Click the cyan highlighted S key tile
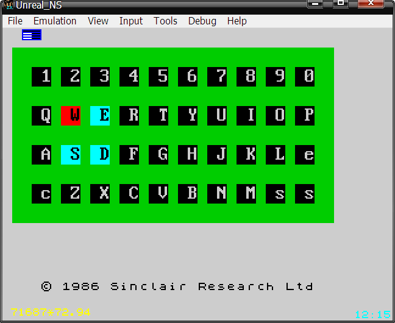The image size is (395, 323). 71,155
